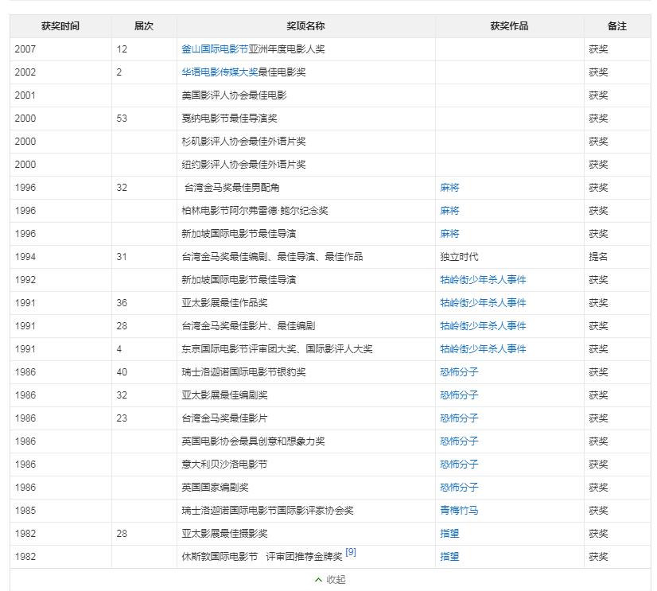Open the 青梅竹马 film link
Image resolution: width=657 pixels, height=591 pixels.
[457, 511]
